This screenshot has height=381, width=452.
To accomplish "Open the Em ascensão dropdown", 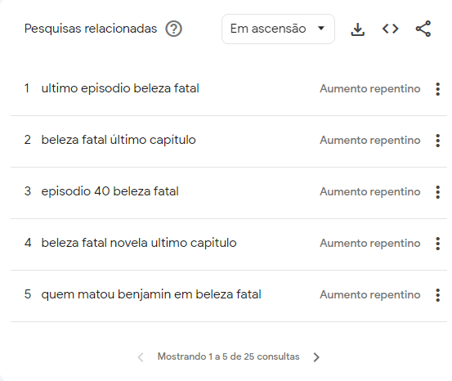I will [x=278, y=29].
